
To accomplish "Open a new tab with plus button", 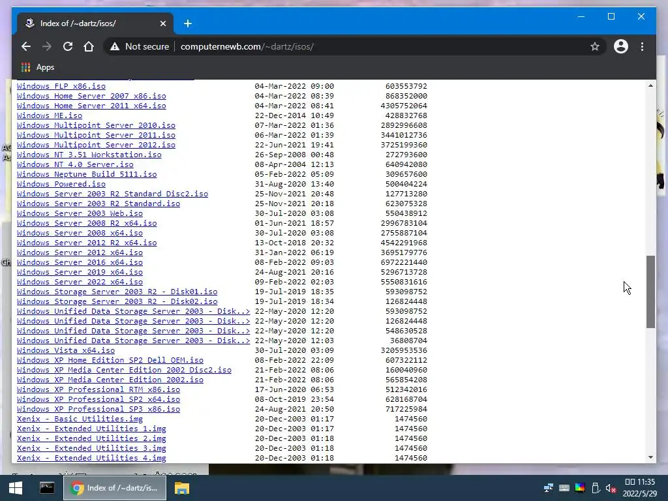I will (188, 23).
